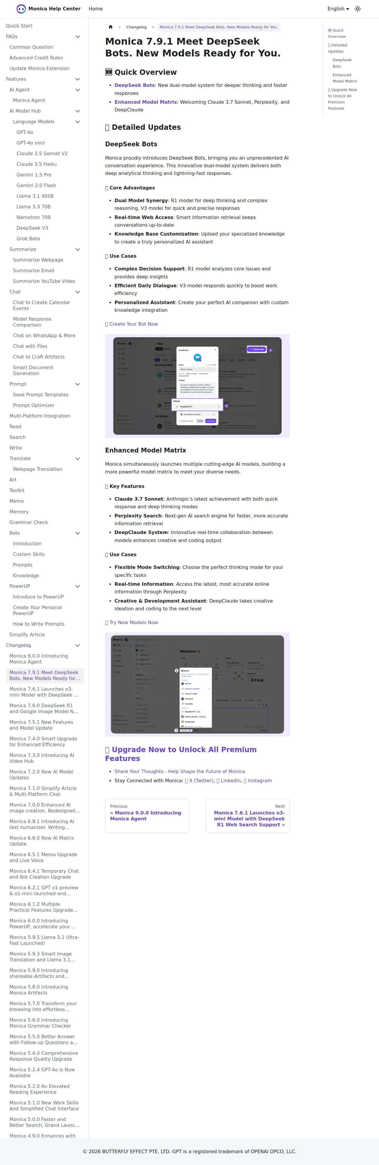Screen dimensions: 379x1165
Task: Collapse the Language Models chevron
Action: coord(78,122)
